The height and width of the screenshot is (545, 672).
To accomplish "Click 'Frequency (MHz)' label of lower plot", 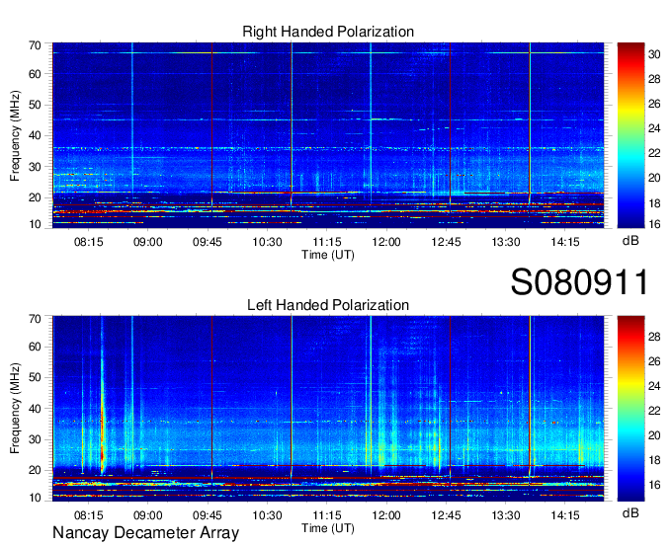I will (x=15, y=409).
